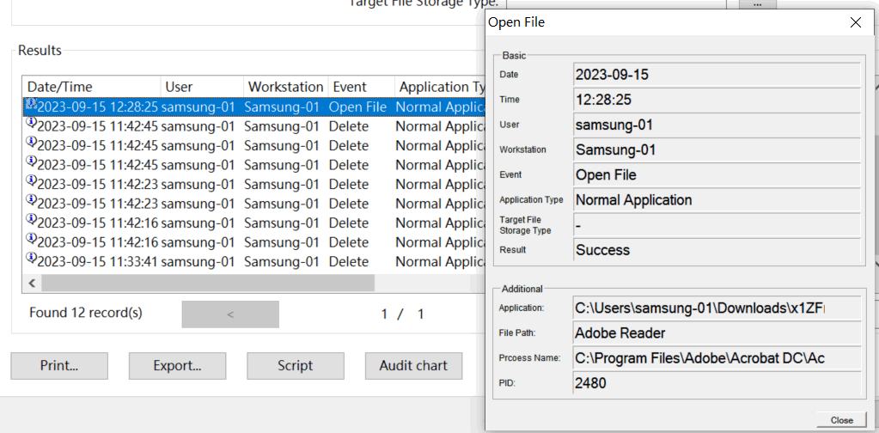Click the Open File event cell

[357, 107]
